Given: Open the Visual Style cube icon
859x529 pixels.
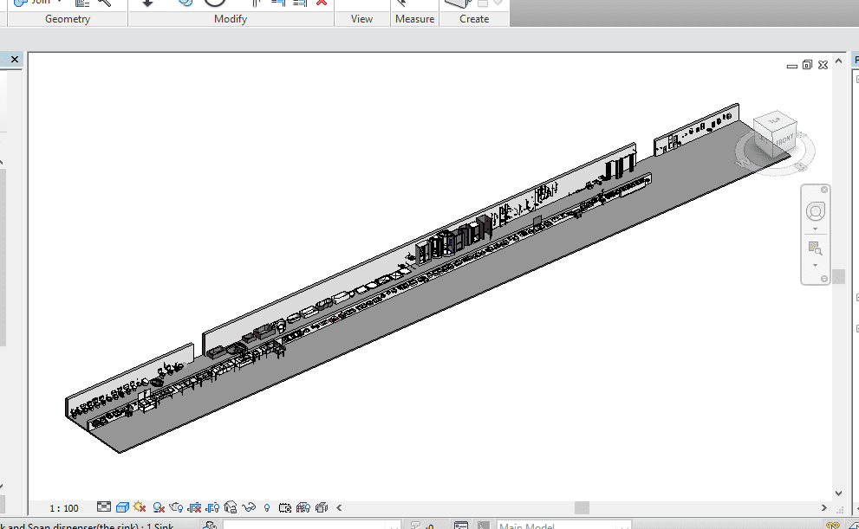Looking at the screenshot, I should tap(122, 507).
